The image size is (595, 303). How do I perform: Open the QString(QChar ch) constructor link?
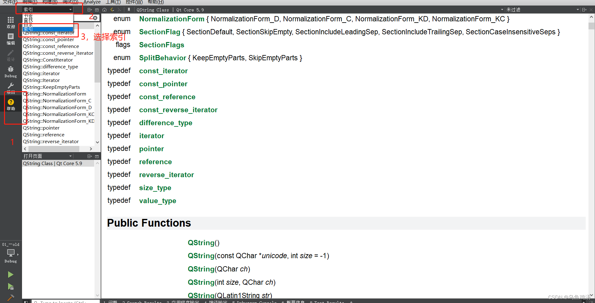201,269
